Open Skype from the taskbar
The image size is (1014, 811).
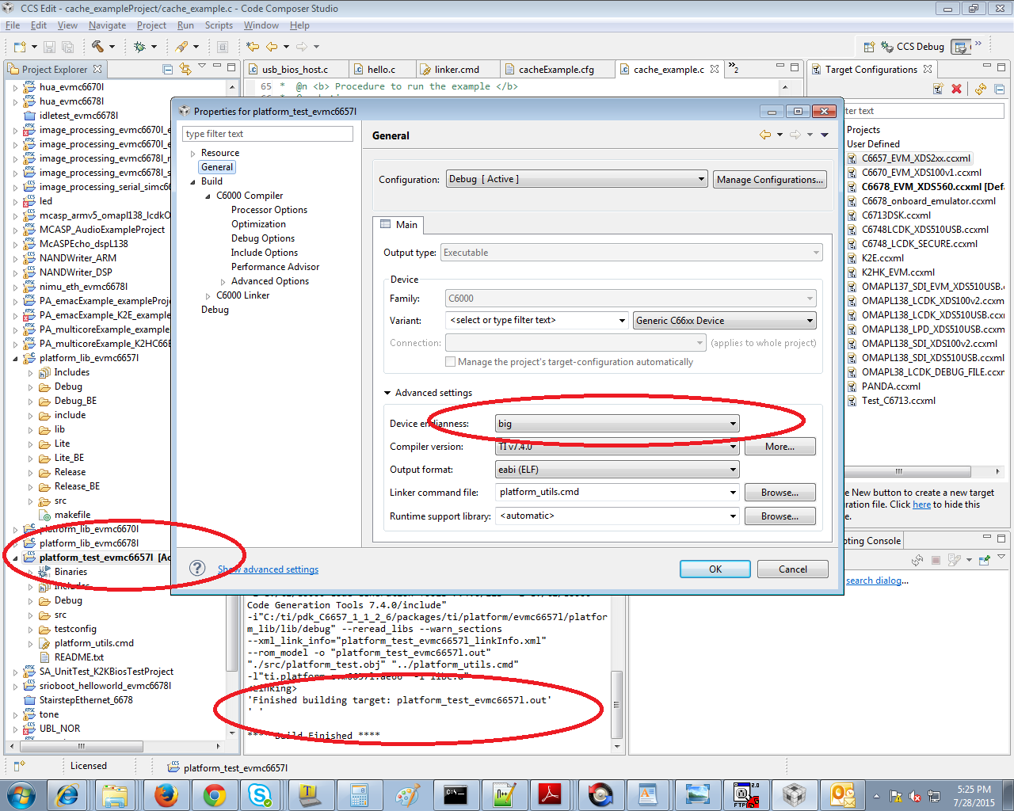pos(260,794)
